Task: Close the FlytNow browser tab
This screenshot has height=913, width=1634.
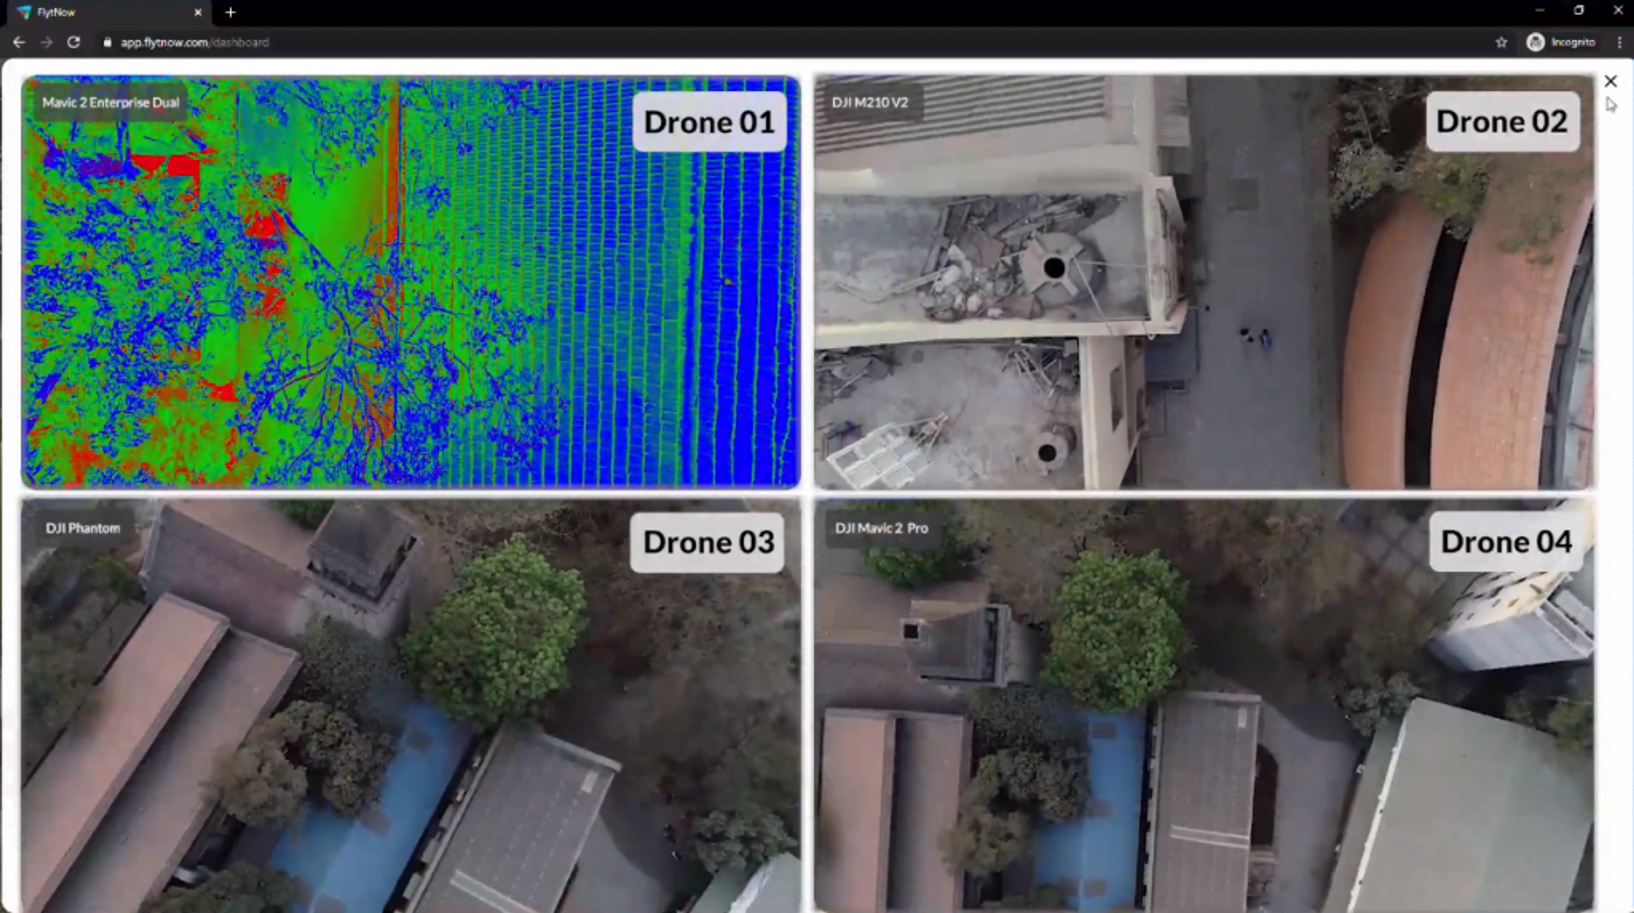Action: [x=197, y=12]
